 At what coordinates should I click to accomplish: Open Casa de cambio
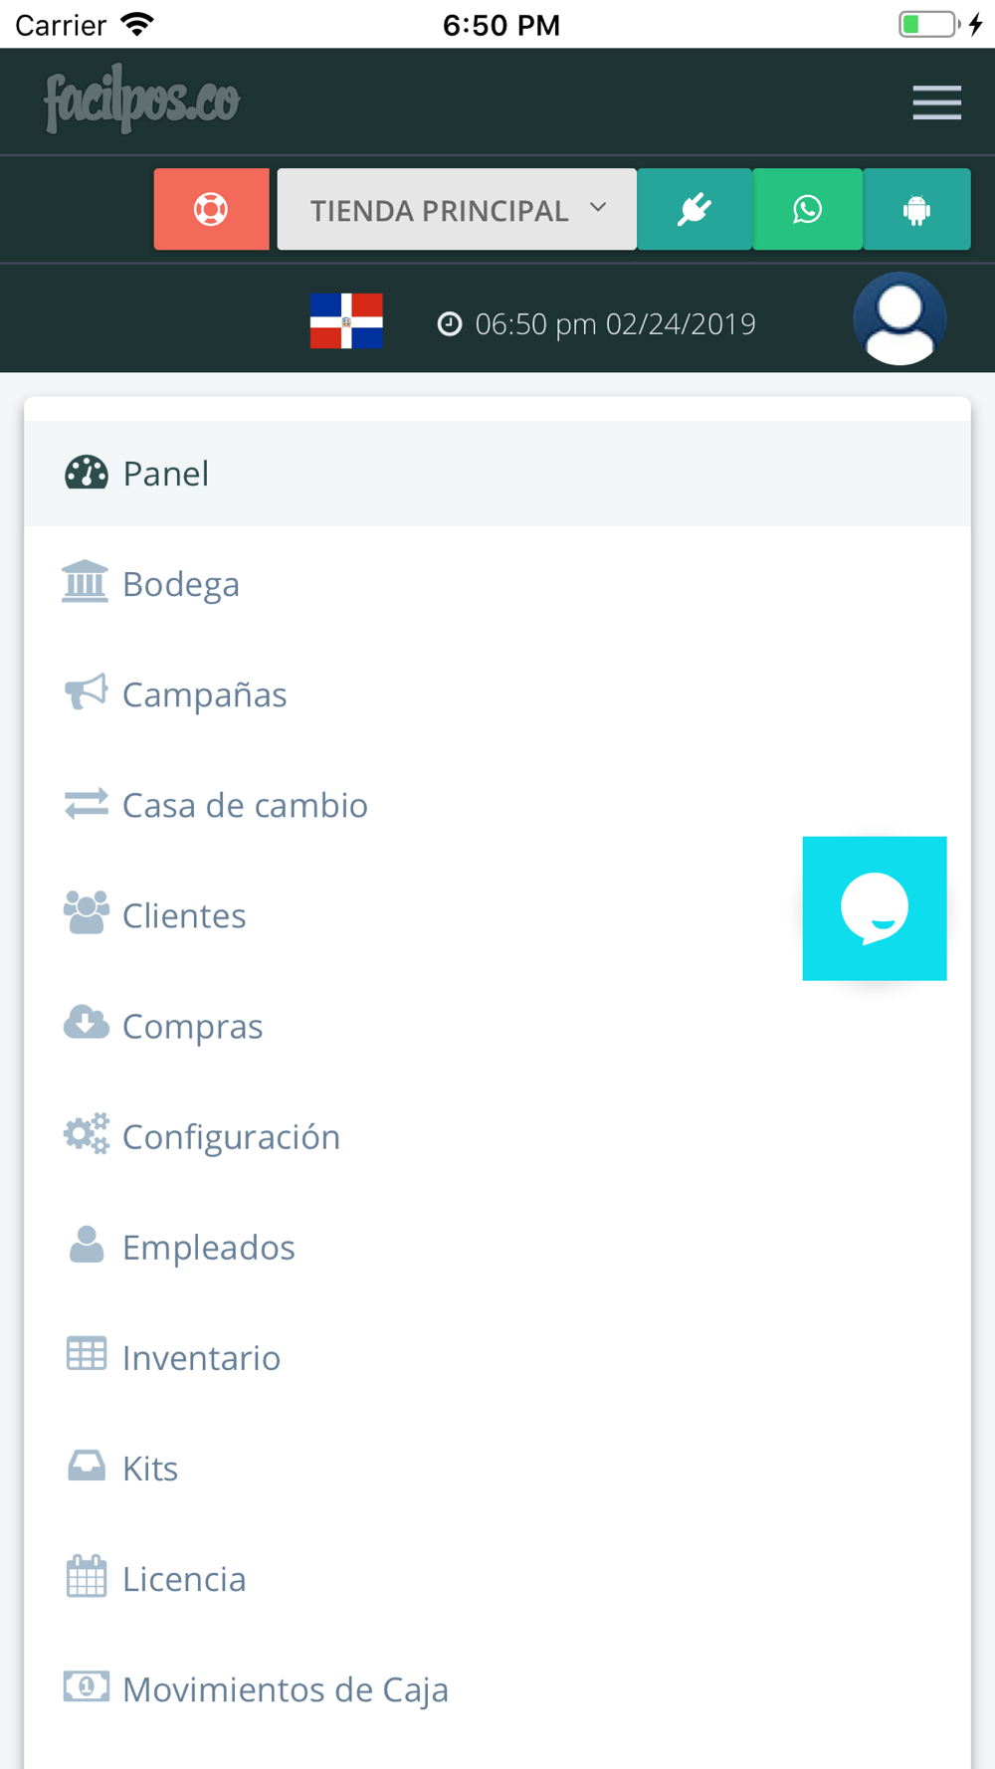pyautogui.click(x=497, y=805)
